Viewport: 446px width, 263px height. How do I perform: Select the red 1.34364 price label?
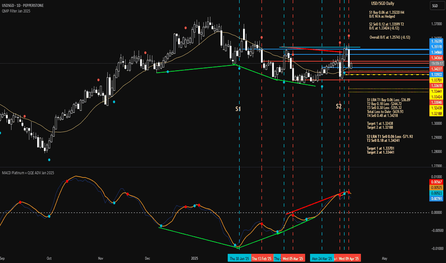point(436,58)
